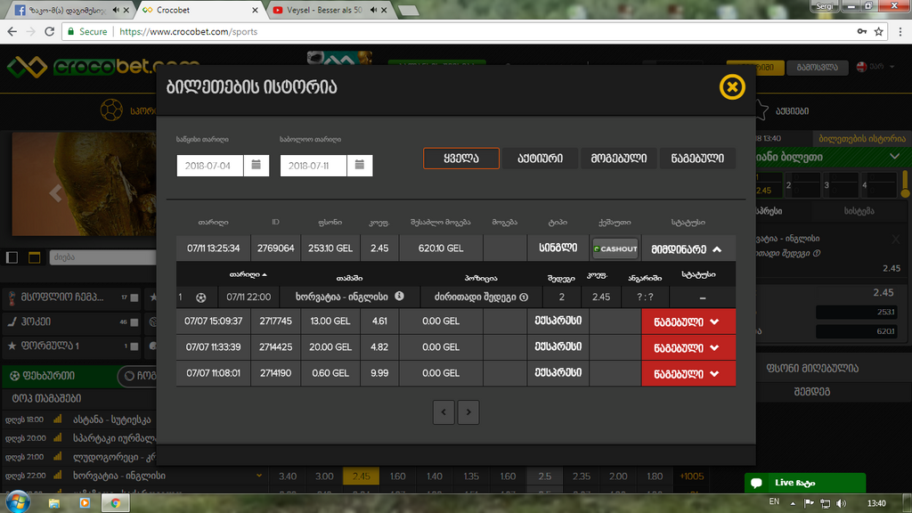Screen dimensions: 912x513
Task: Sort nested table by თარიღი column
Action: point(248,274)
